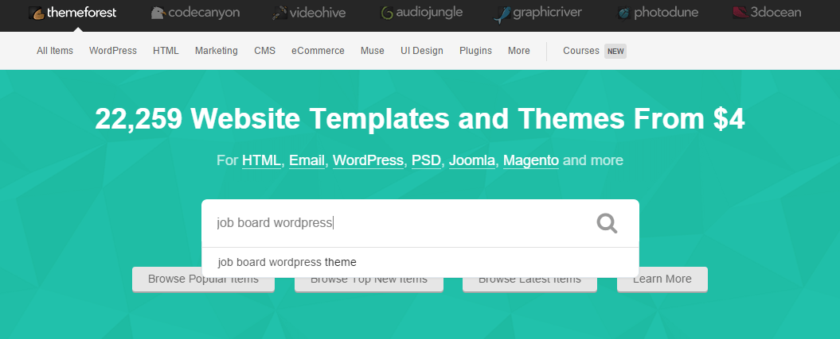
Task: Click Browse Latest Items button
Action: 529,279
